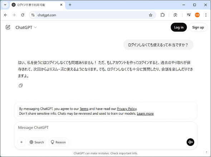Reload the chatgpt.com page
Screen dimensions: 211x157
tap(23, 15)
